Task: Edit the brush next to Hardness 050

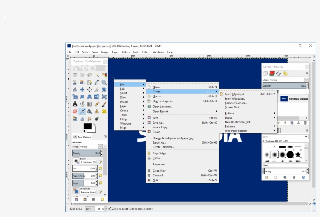Action: [x=100, y=162]
